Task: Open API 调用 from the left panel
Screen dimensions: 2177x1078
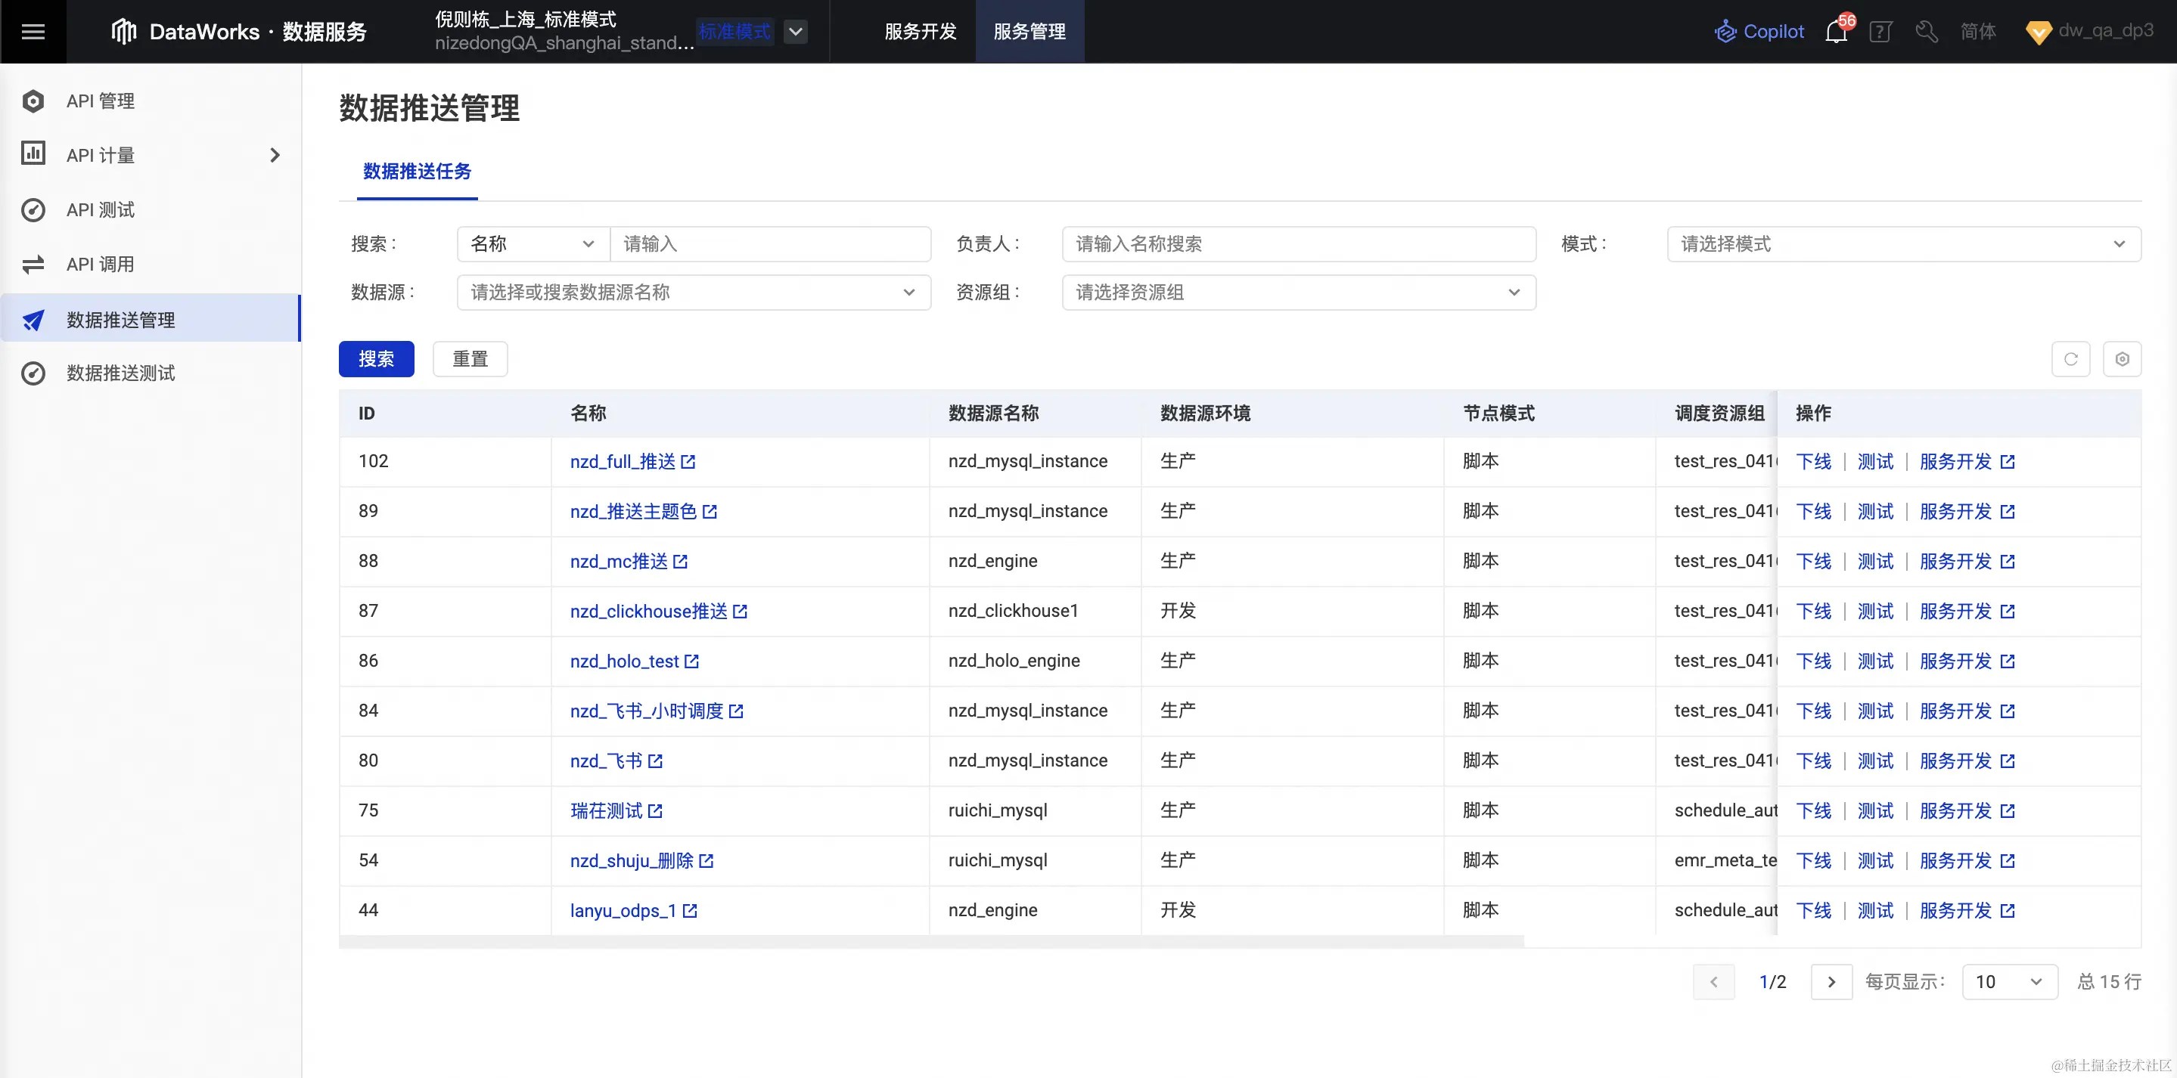Action: (100, 264)
